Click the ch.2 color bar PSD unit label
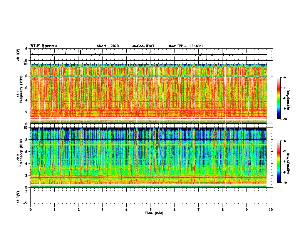This screenshot has height=235, width=305. [288, 163]
